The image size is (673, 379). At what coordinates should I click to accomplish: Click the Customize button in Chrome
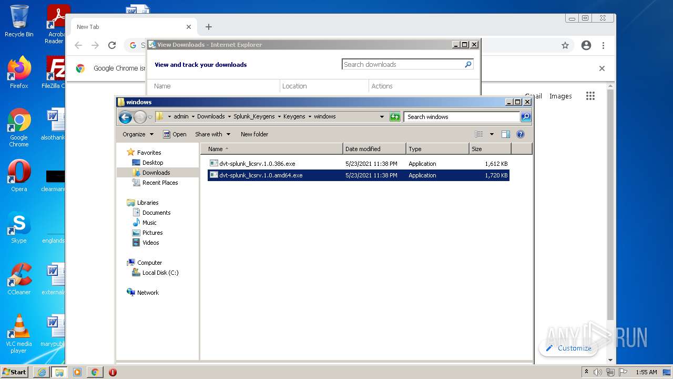pyautogui.click(x=568, y=348)
